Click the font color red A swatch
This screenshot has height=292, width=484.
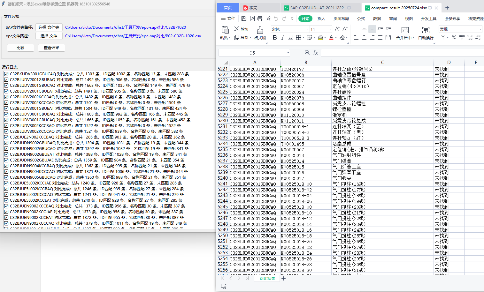(x=331, y=38)
